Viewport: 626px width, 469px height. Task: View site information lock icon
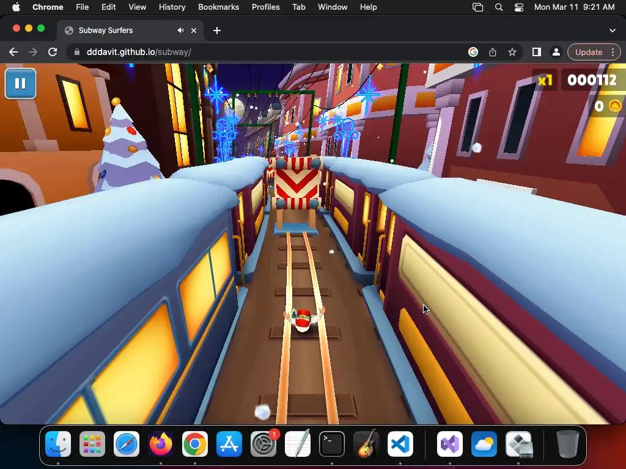[x=77, y=53]
